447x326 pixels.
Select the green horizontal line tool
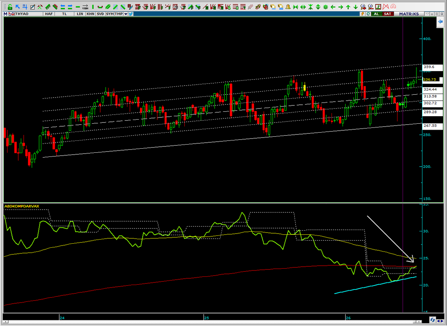point(78,7)
